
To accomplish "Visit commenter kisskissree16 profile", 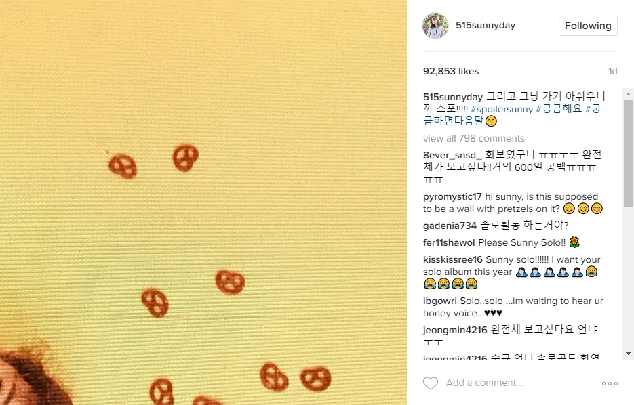I will (453, 259).
